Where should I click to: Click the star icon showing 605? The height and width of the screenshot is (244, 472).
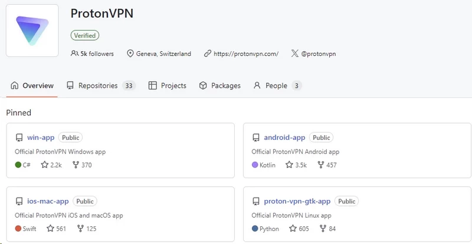point(293,228)
